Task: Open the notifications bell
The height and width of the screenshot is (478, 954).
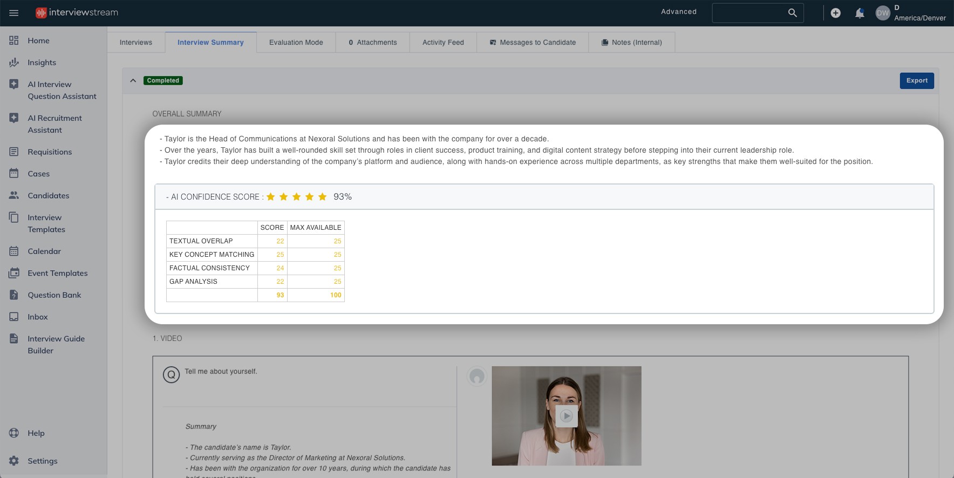Action: point(860,13)
